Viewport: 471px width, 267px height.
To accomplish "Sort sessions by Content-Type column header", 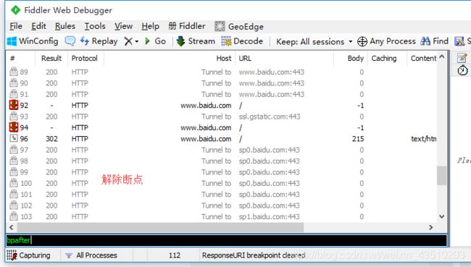I will [x=423, y=58].
